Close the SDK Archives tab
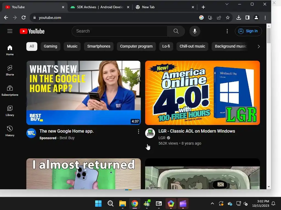This screenshot has height=210, width=281. (x=128, y=7)
